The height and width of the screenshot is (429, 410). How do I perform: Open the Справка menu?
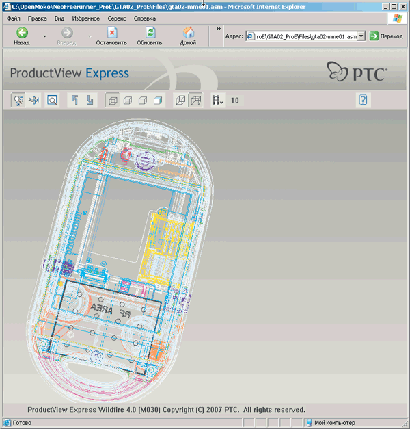click(145, 18)
